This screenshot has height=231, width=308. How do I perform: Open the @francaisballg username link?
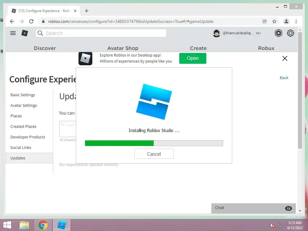tap(238, 33)
